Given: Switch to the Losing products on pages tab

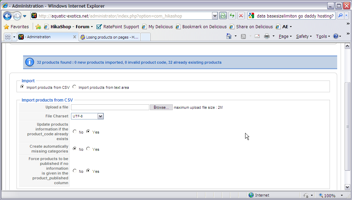Looking at the screenshot, I should pyautogui.click(x=110, y=37).
